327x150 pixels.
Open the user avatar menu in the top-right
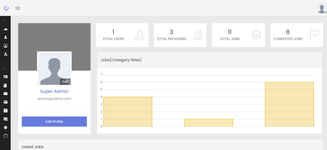click(x=321, y=8)
